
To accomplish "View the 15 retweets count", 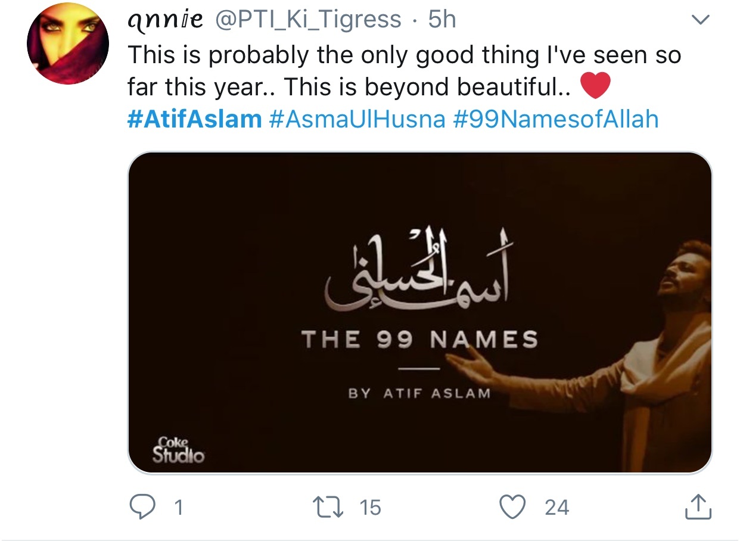I will (370, 508).
